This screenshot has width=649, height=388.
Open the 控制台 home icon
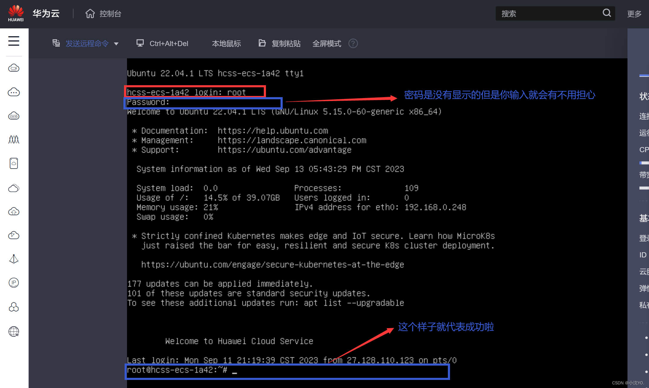click(90, 13)
